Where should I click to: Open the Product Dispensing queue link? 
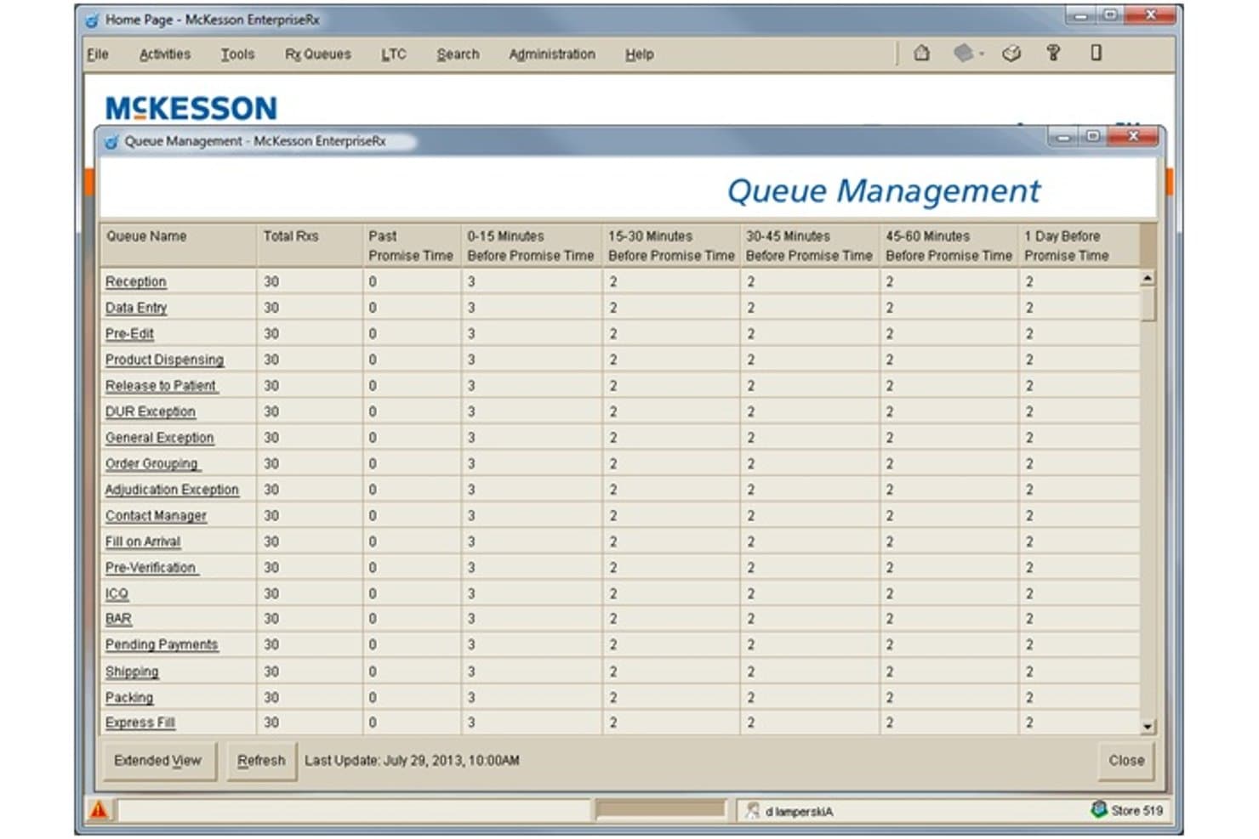164,360
